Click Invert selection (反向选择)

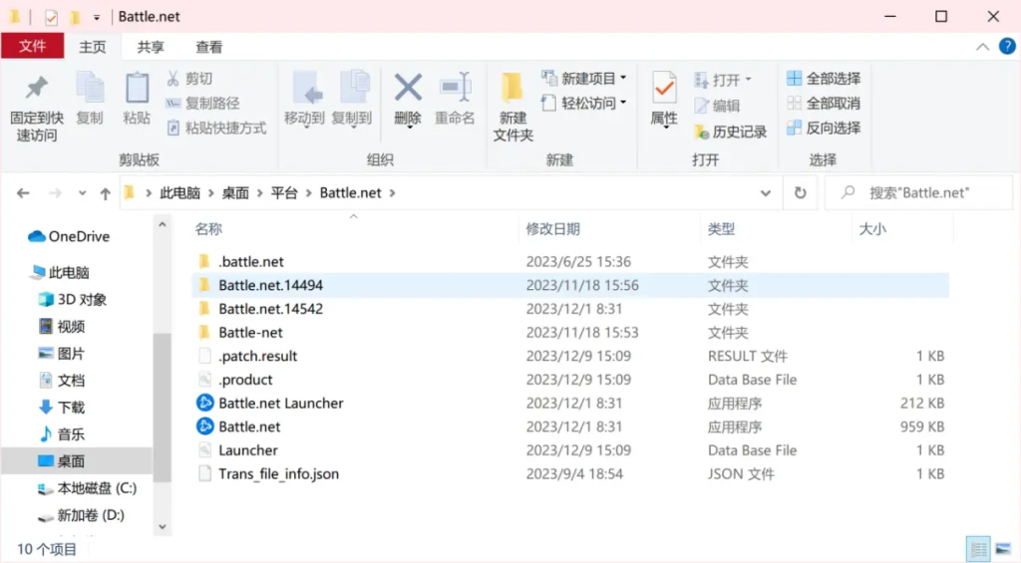pos(824,128)
